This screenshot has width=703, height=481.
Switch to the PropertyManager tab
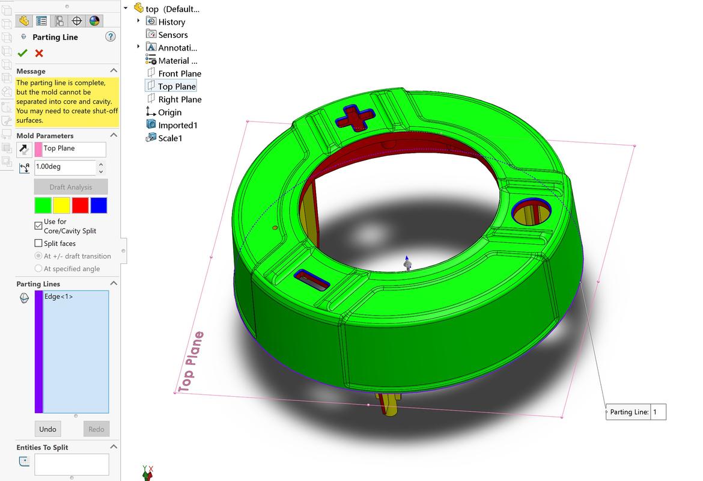click(41, 20)
